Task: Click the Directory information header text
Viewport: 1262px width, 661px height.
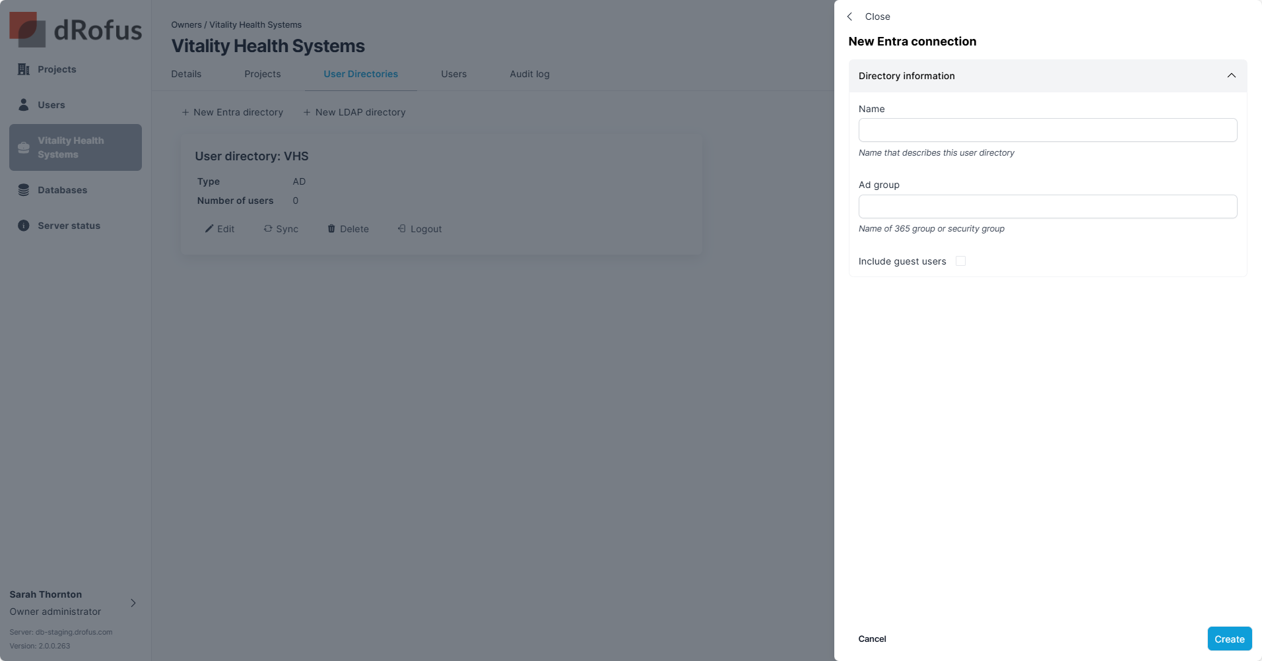Action: pyautogui.click(x=907, y=76)
